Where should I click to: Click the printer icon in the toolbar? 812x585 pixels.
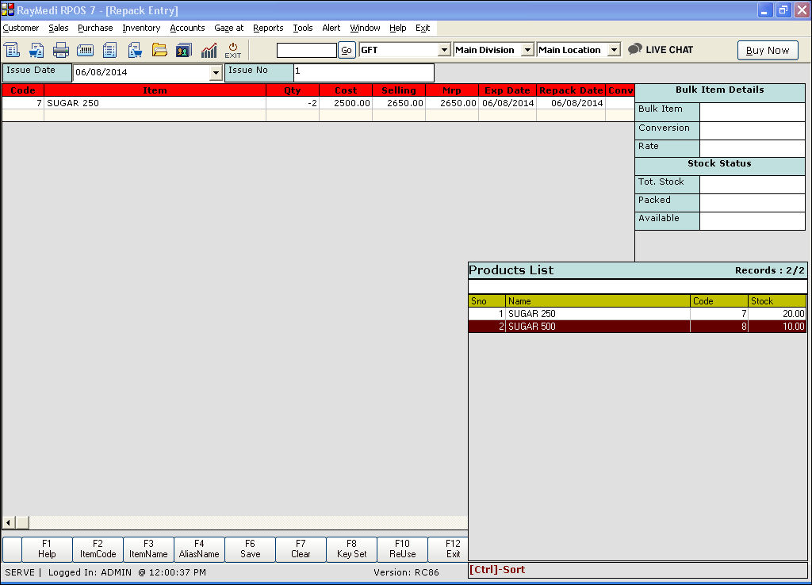61,50
